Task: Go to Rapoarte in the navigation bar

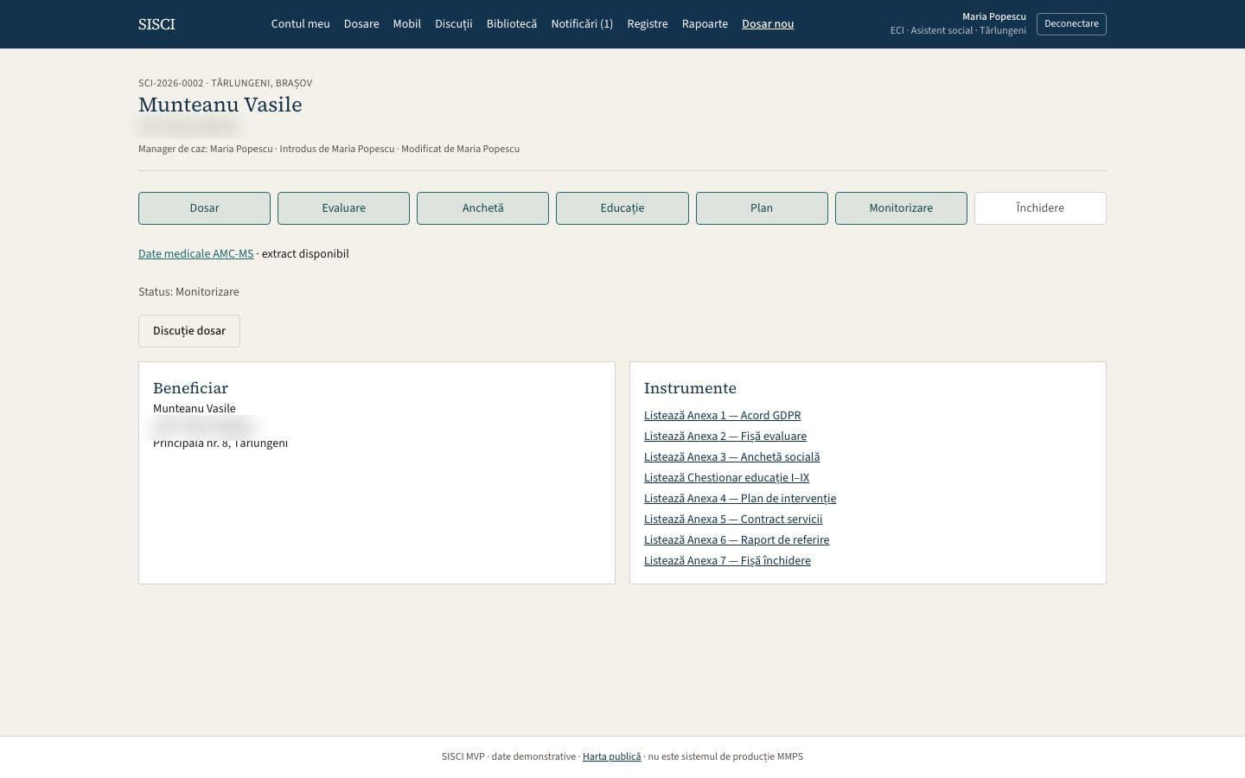Action: pos(705,24)
